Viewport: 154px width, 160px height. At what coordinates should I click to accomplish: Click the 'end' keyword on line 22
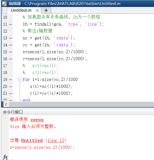pyautogui.click(x=26, y=100)
